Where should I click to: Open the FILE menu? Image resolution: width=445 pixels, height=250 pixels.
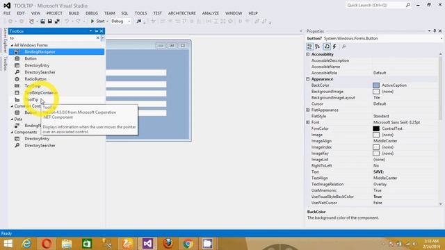click(7, 13)
